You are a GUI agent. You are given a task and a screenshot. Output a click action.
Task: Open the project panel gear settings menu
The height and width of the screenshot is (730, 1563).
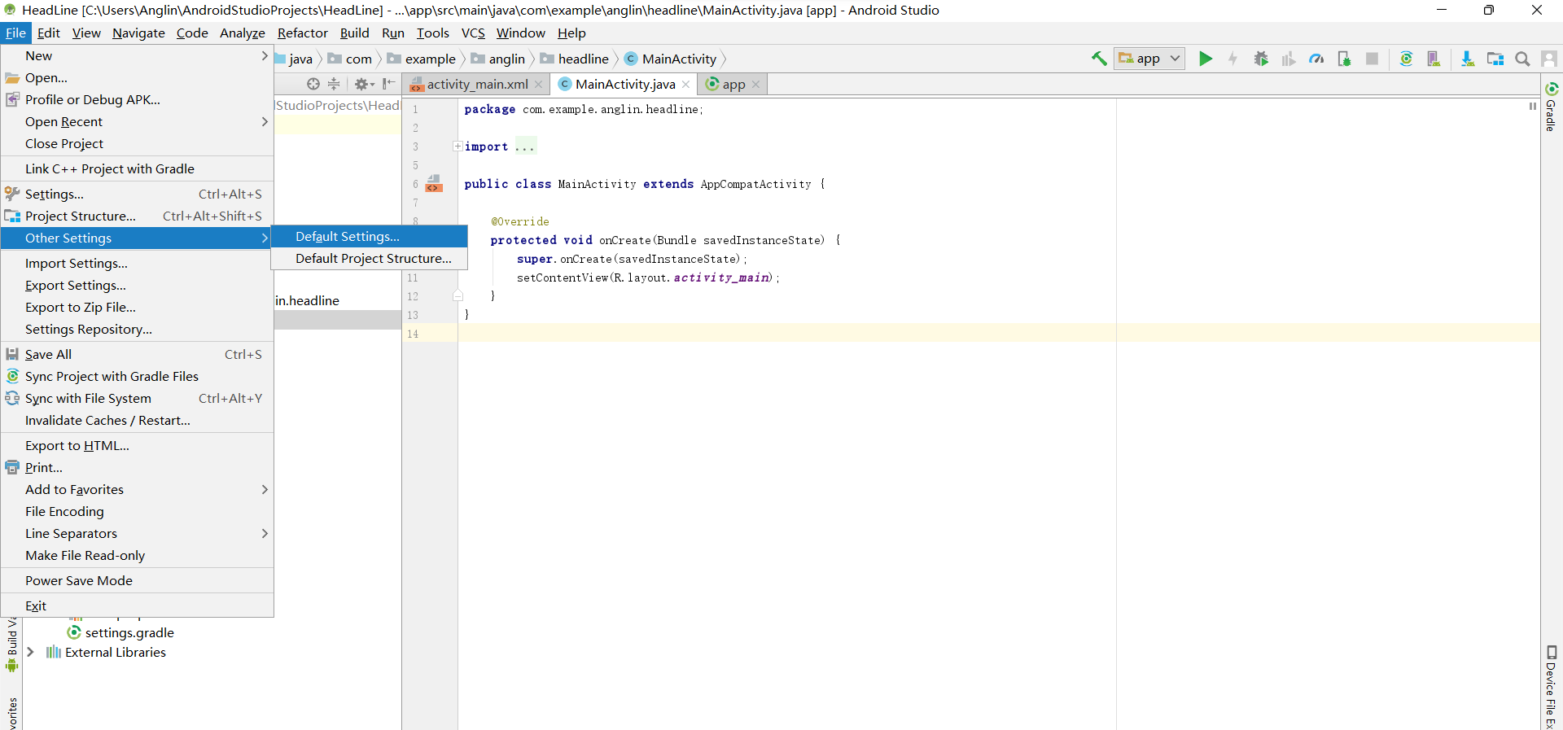[364, 84]
